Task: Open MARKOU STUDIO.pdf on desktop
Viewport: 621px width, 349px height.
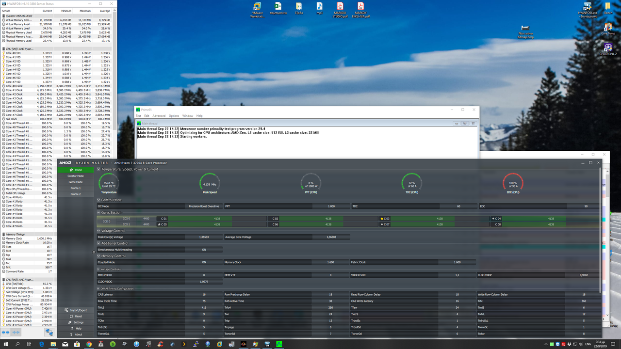Action: coord(340,10)
